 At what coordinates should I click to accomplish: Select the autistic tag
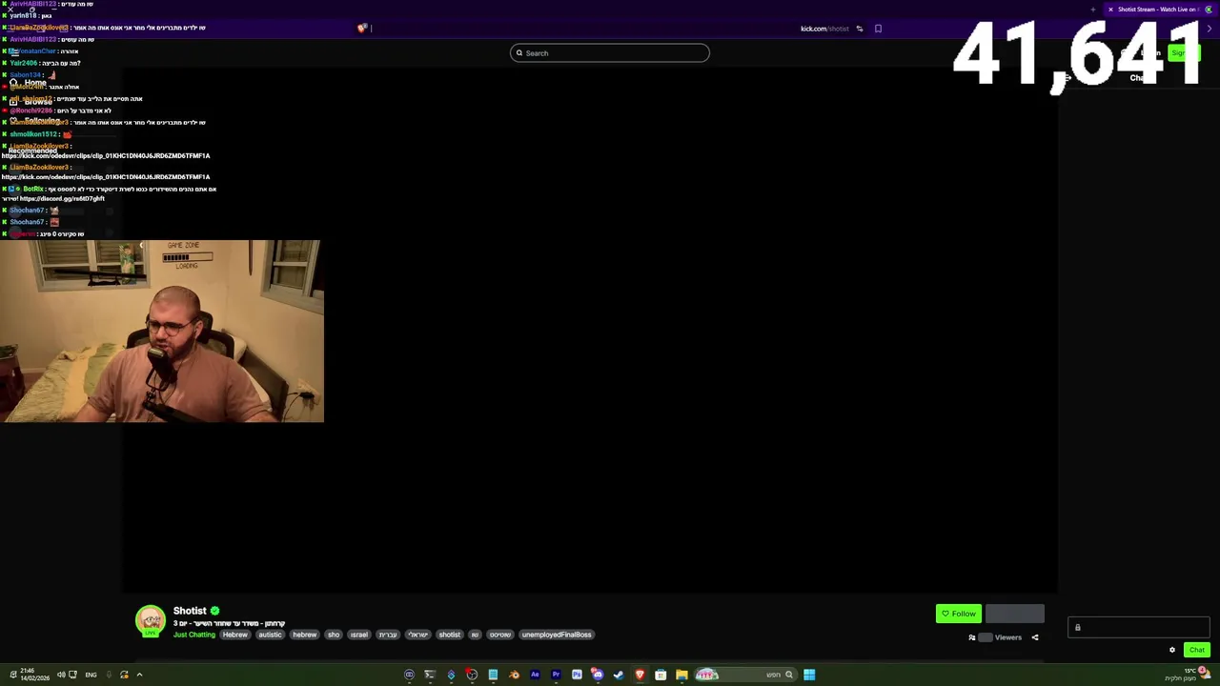271,635
